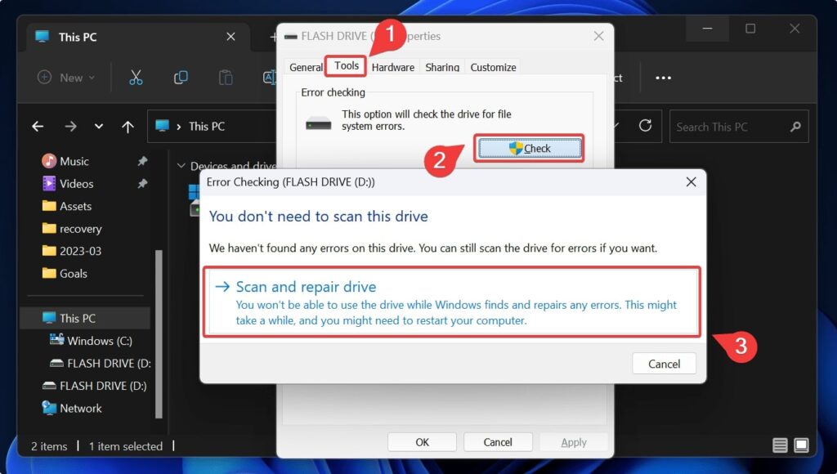Switch to details view in the status bar

tap(780, 445)
